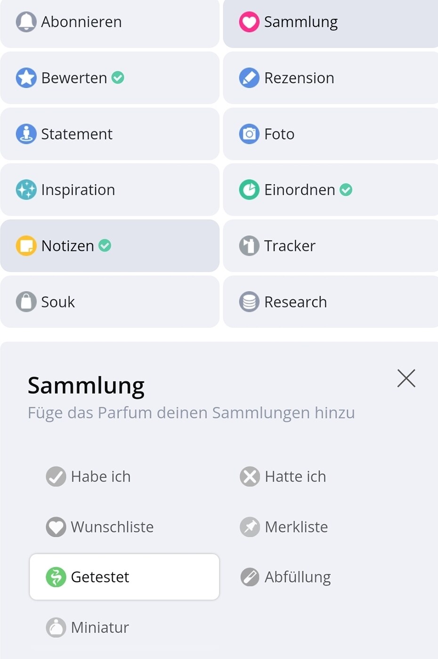
Task: Click the Abonnieren bell icon
Action: tap(26, 22)
